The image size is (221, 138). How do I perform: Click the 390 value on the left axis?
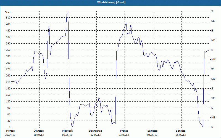coord(8,44)
